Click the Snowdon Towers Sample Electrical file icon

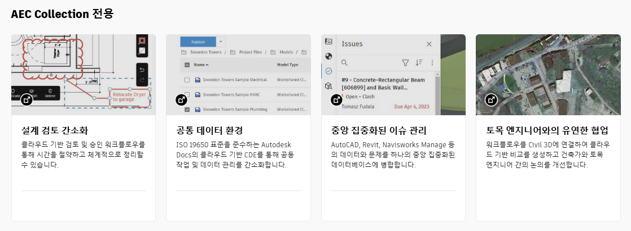(x=198, y=80)
